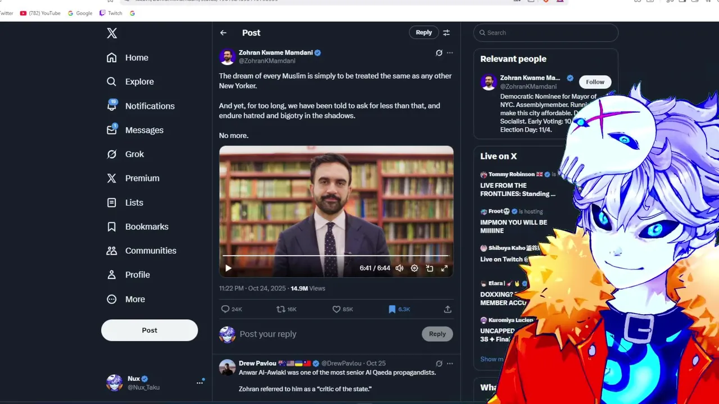Open the reply filter settings icon
This screenshot has height=404, width=719.
(447, 33)
